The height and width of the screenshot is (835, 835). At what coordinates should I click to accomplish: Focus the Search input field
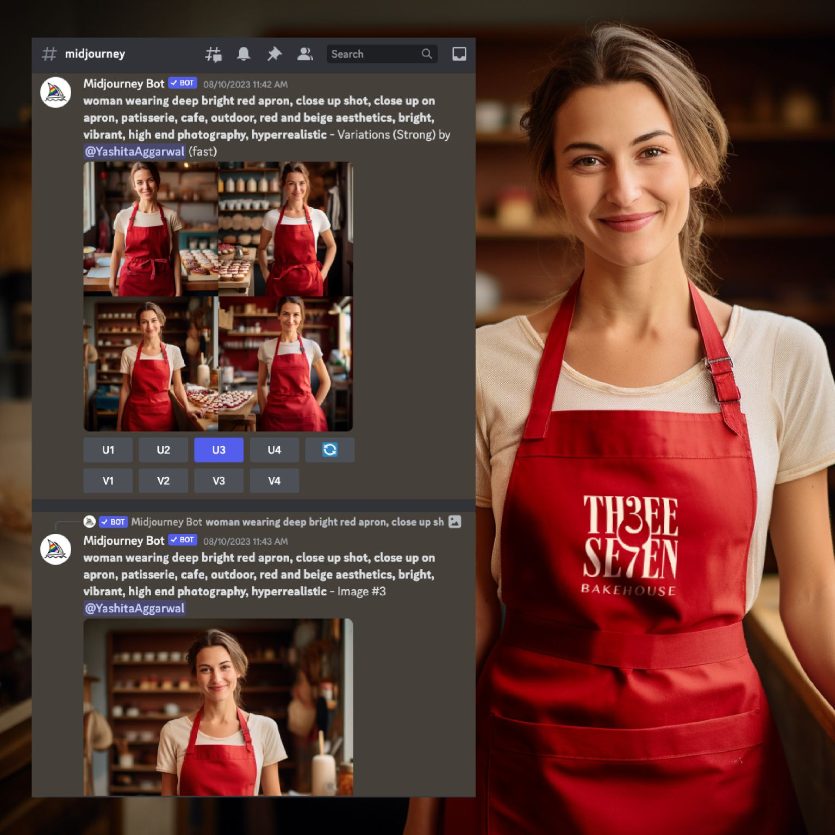(382, 54)
